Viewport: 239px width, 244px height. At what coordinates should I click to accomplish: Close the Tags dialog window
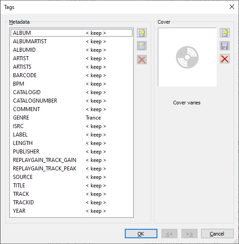232,7
